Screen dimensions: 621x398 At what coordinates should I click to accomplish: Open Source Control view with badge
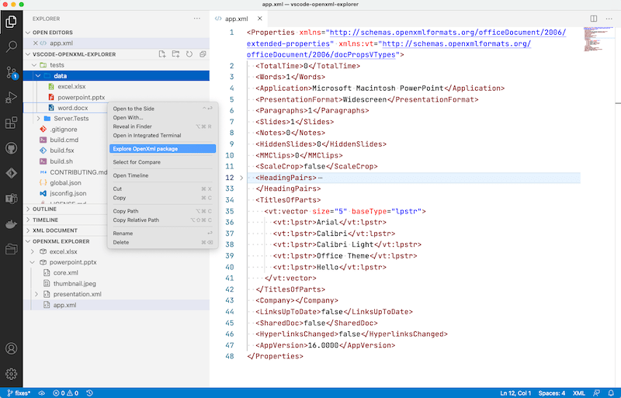point(12,73)
